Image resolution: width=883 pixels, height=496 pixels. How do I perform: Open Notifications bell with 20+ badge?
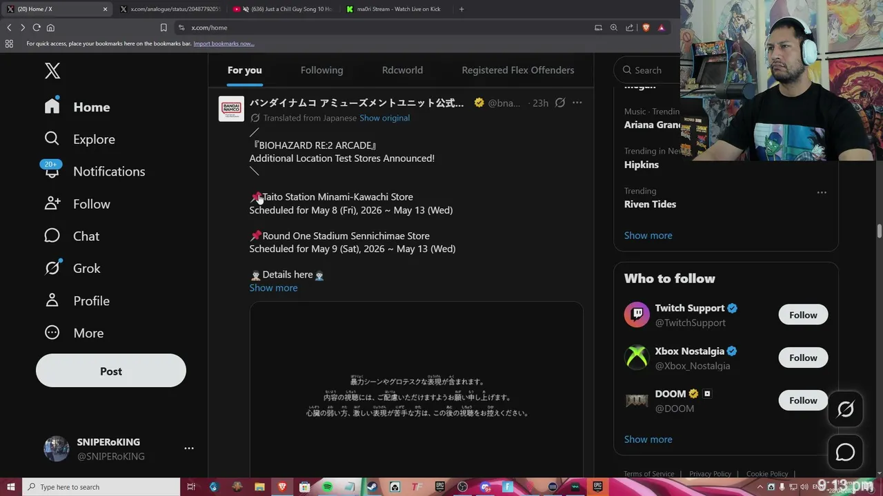coord(52,170)
